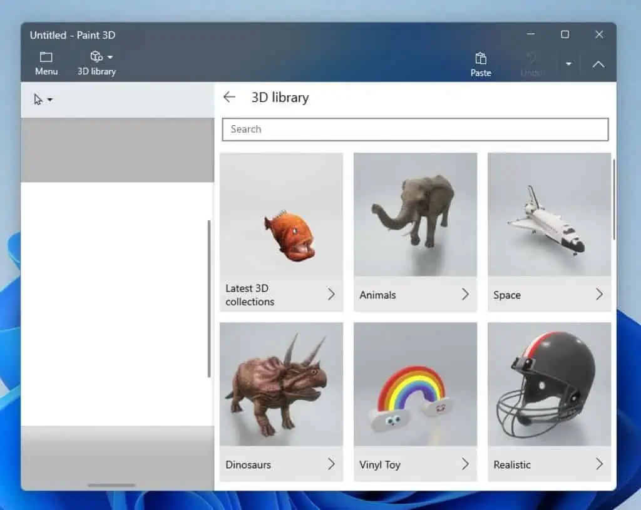The width and height of the screenshot is (641, 510).
Task: Open the 3D library dropdown arrow
Action: coord(109,56)
